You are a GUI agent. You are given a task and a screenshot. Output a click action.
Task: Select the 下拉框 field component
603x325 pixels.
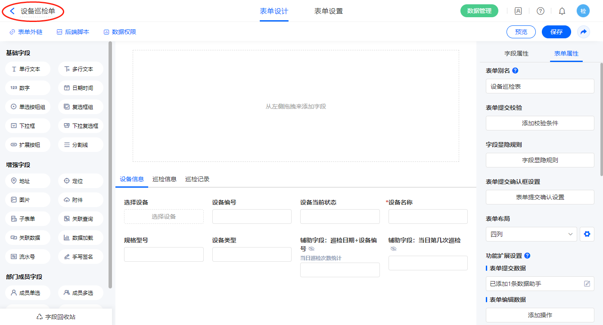point(28,126)
